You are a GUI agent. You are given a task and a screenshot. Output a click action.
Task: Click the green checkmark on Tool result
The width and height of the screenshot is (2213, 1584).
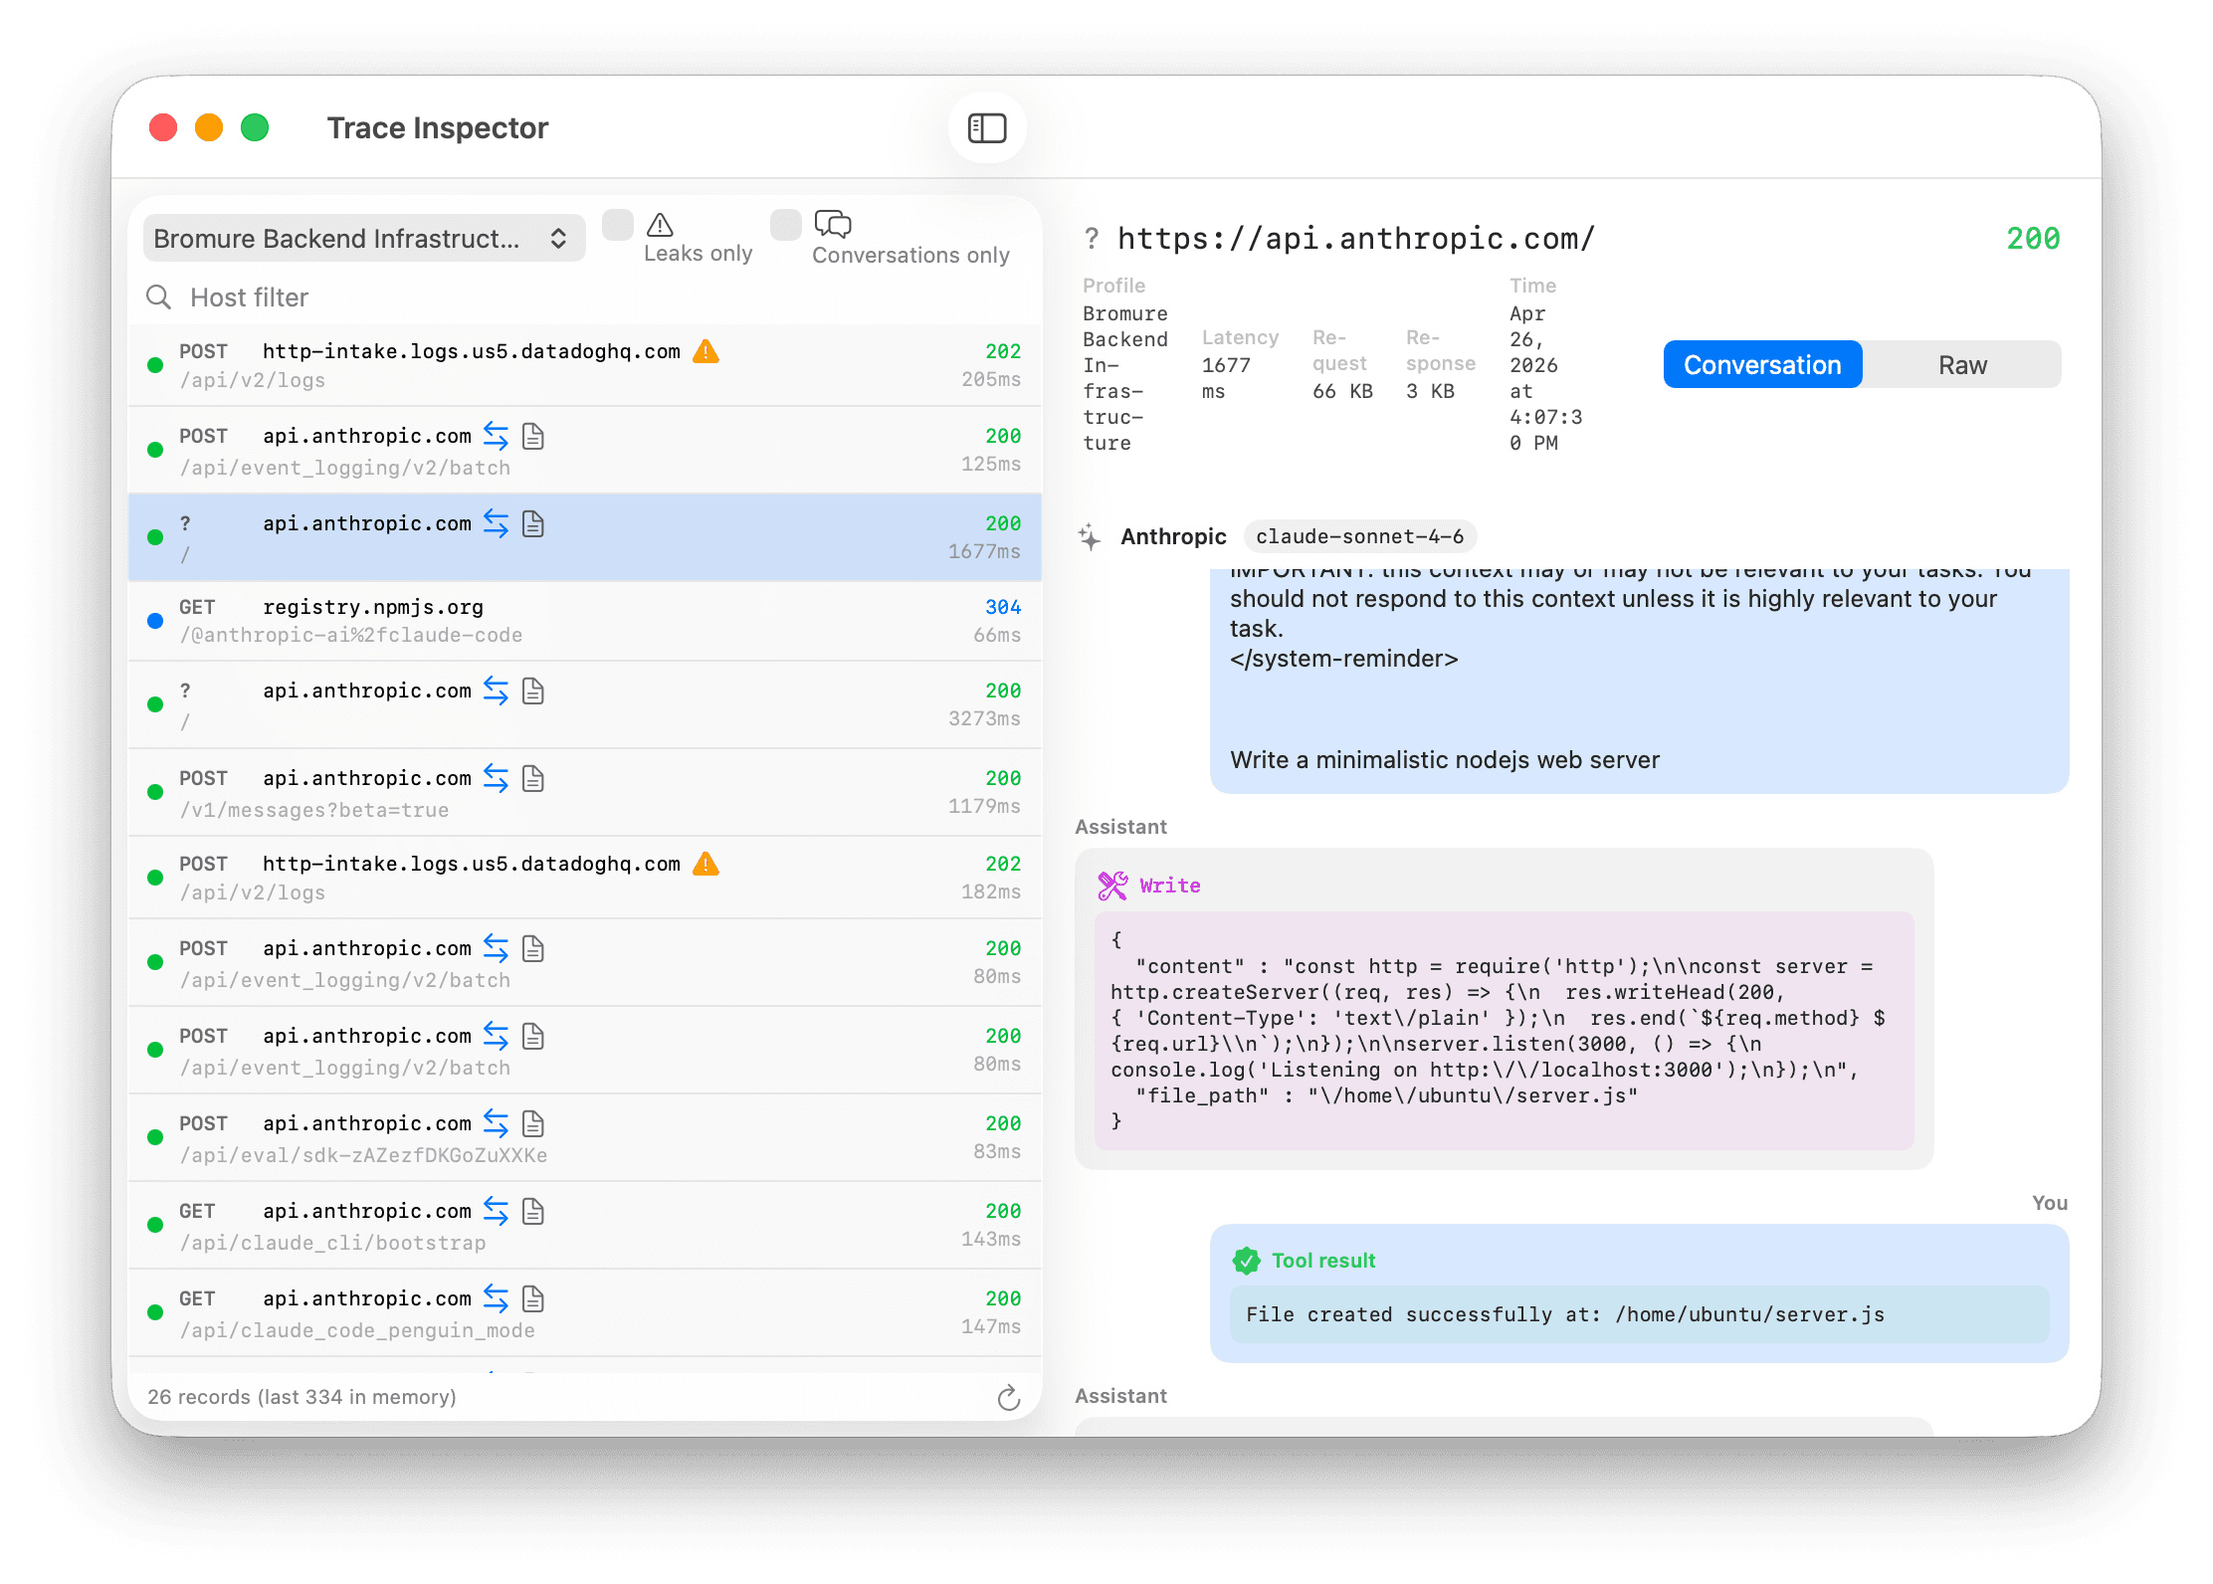pyautogui.click(x=1247, y=1260)
